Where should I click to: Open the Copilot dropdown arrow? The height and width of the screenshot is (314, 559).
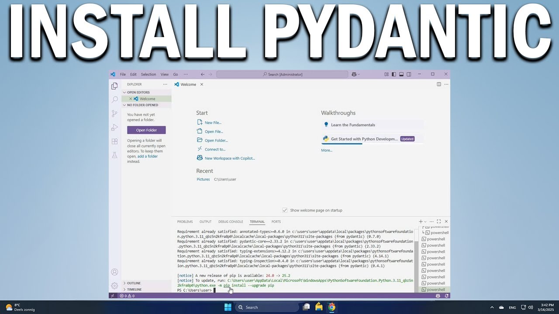(x=359, y=74)
